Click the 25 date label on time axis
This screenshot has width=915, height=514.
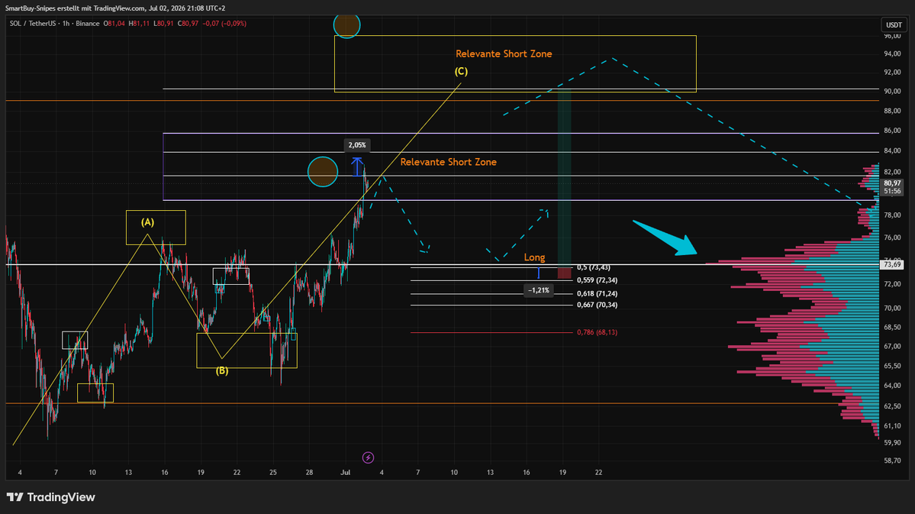(x=273, y=472)
